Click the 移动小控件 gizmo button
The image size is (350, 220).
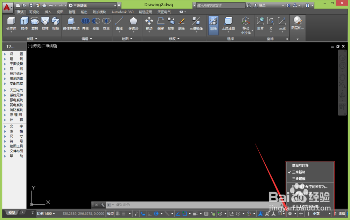246,26
